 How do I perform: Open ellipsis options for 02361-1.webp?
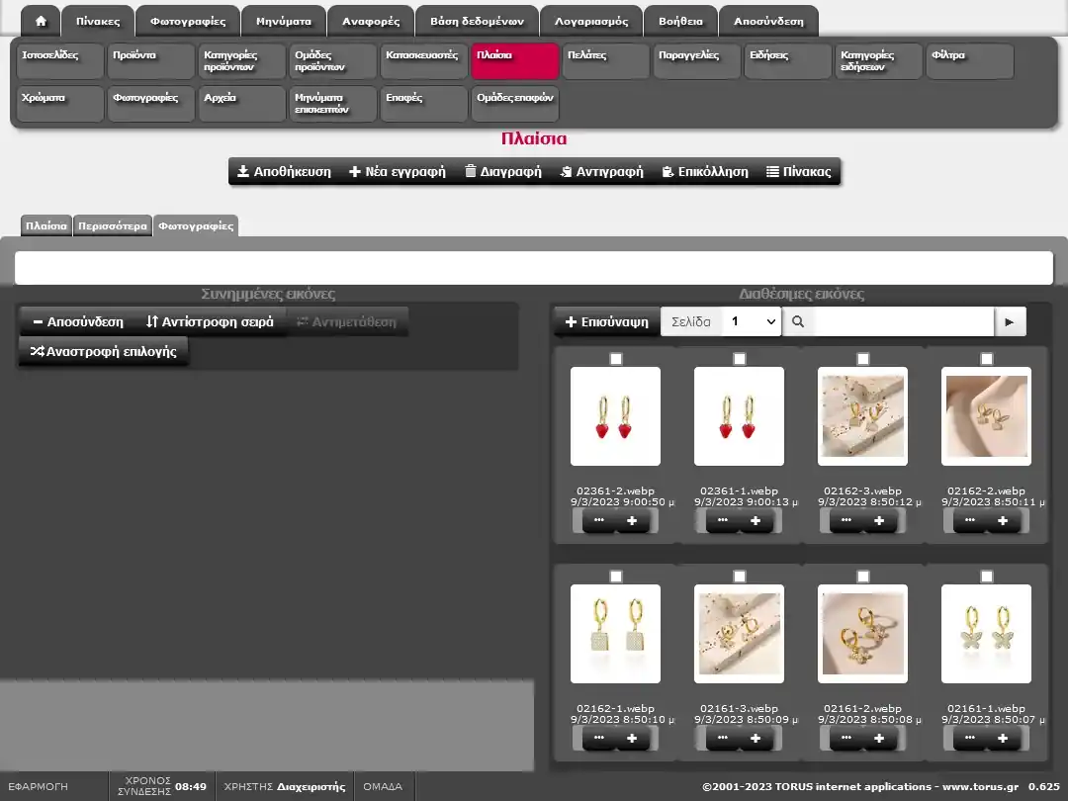click(x=722, y=520)
